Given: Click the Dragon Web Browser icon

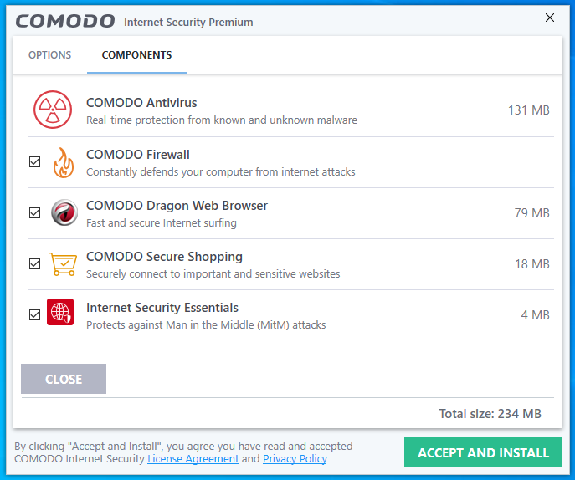Looking at the screenshot, I should (x=64, y=213).
